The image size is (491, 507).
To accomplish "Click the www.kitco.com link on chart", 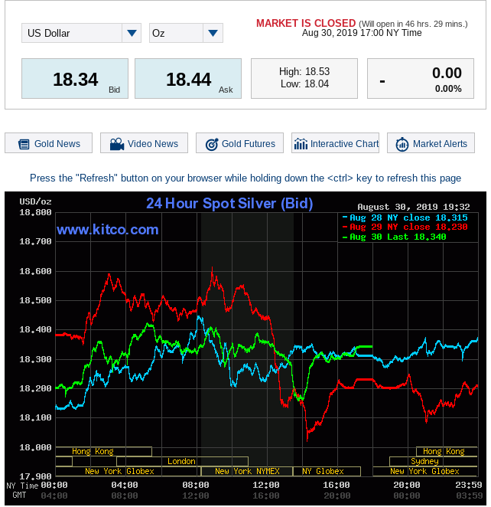I will point(108,230).
